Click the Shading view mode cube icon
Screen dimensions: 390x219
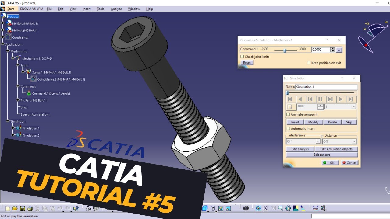(x=205, y=208)
